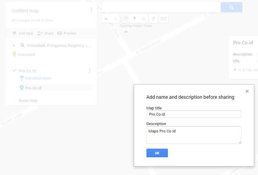Click the blue Pro.Co.id marker icon
Viewport: 258px width, 175px height.
22,88
